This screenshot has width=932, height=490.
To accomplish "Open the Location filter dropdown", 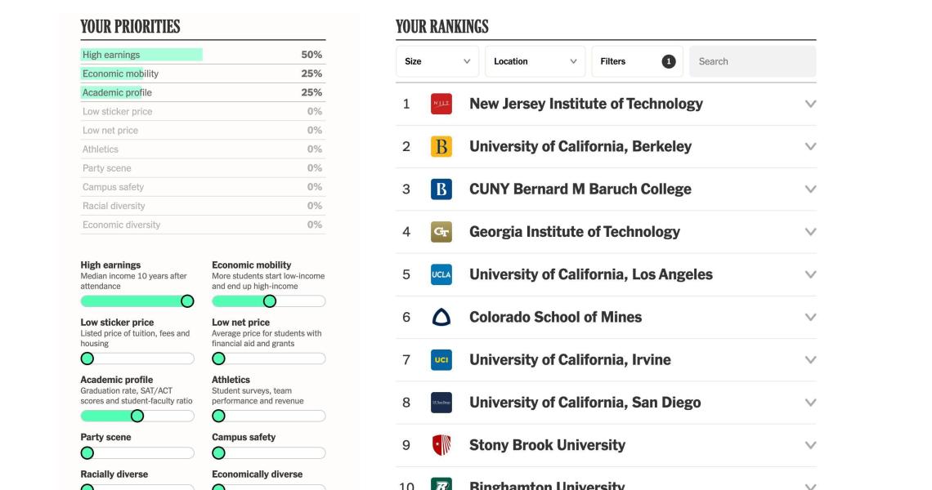I will (x=535, y=61).
